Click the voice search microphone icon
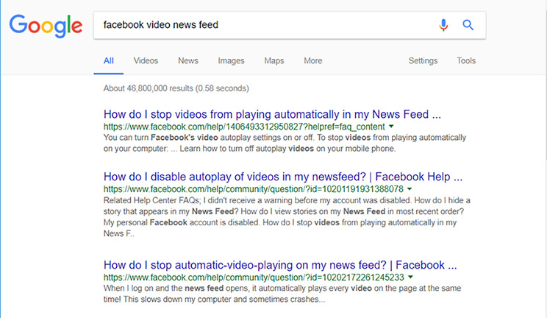This screenshot has width=547, height=318. tap(443, 25)
